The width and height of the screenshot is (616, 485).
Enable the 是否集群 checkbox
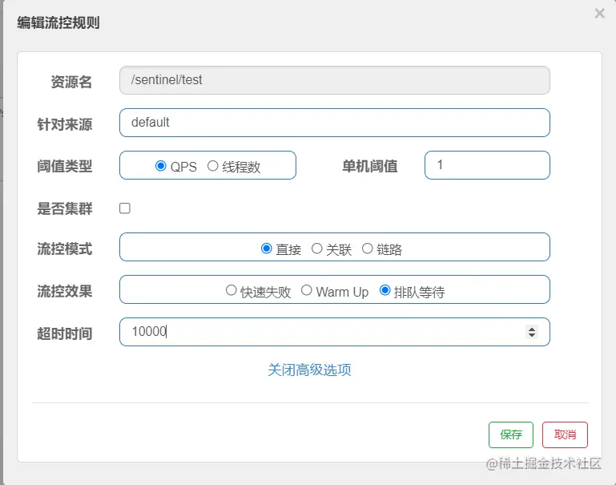pos(124,208)
